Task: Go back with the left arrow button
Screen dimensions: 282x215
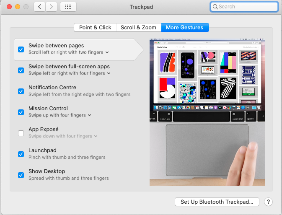Action: (x=39, y=7)
